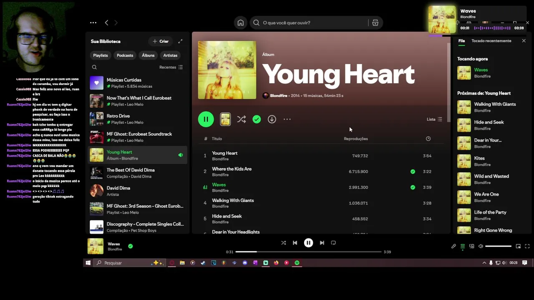The height and width of the screenshot is (300, 534).
Task: Pause the album with the big green button
Action: [206, 119]
